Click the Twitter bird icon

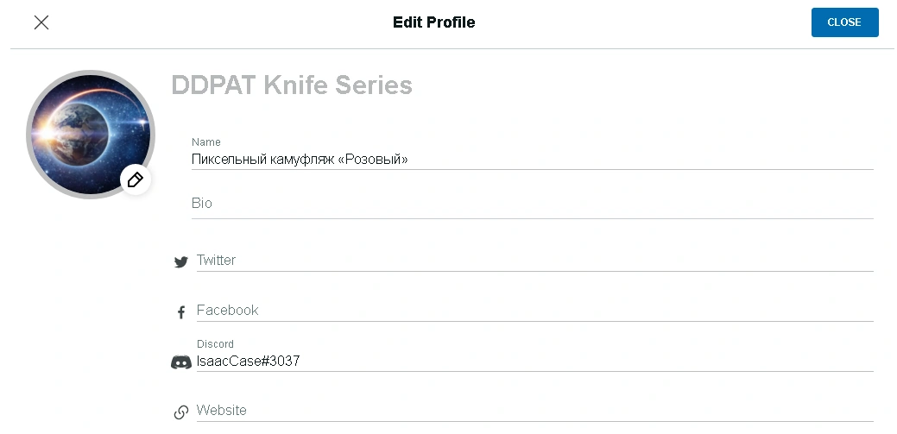(x=181, y=262)
